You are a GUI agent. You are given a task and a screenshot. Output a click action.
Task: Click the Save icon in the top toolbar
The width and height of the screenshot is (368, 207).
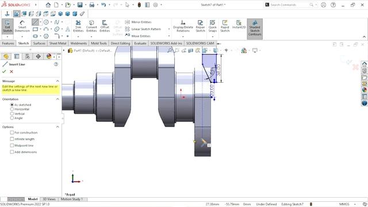(x=80, y=5)
